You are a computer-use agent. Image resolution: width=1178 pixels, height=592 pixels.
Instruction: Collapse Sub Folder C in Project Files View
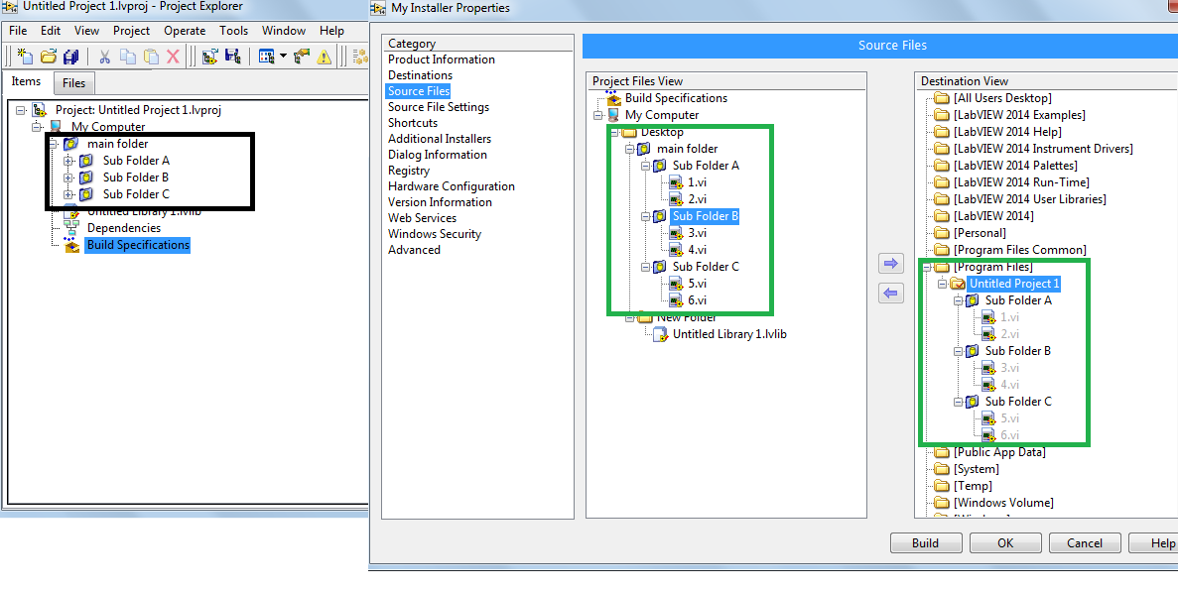(645, 267)
